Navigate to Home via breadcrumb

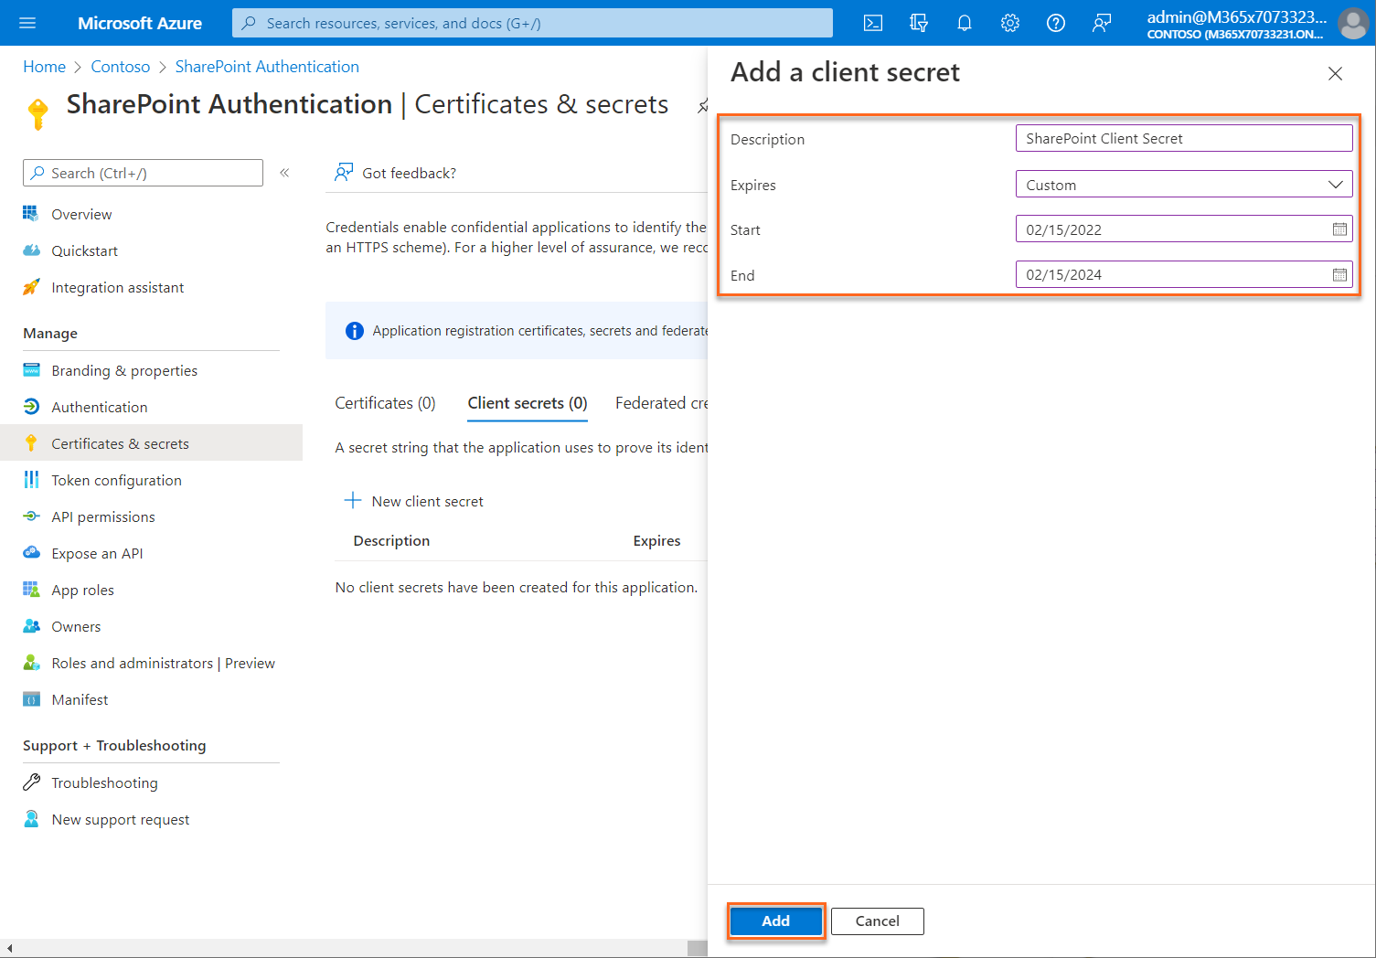[44, 66]
